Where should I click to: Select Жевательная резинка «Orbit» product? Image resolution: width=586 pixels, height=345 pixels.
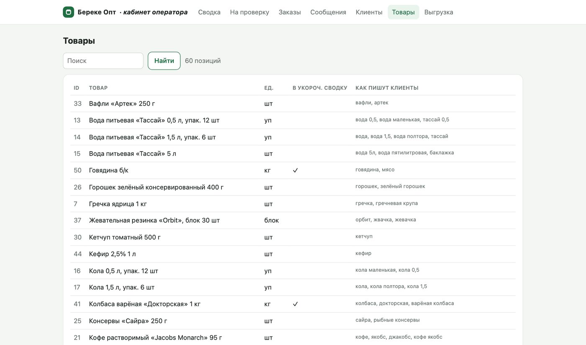(154, 220)
